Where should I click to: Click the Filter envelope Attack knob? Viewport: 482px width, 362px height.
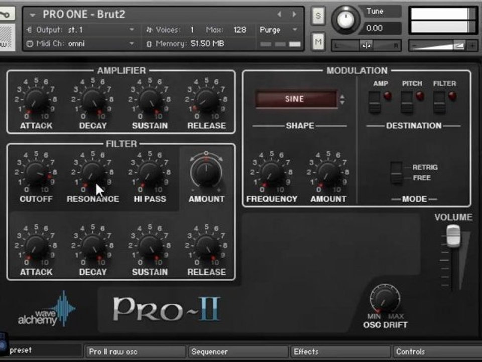[x=36, y=246]
